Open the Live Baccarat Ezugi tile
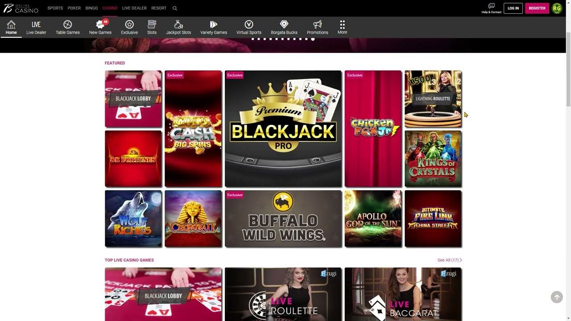The width and height of the screenshot is (571, 321). click(403, 294)
